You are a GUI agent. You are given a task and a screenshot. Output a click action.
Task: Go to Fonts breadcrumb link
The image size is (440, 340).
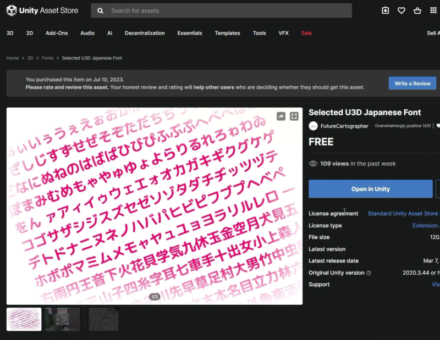coord(47,58)
